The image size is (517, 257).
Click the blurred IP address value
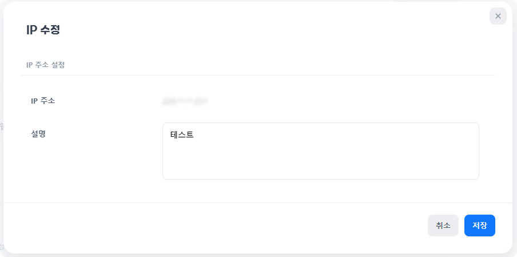pos(184,102)
